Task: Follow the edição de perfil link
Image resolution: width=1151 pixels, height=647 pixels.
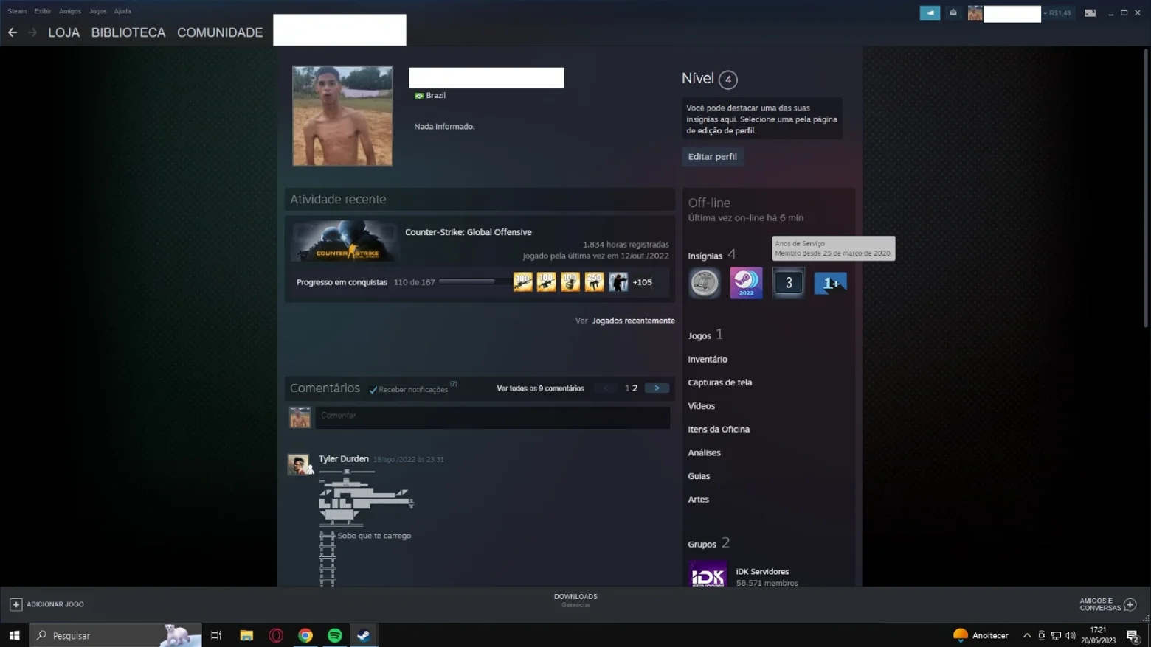Action: click(726, 130)
